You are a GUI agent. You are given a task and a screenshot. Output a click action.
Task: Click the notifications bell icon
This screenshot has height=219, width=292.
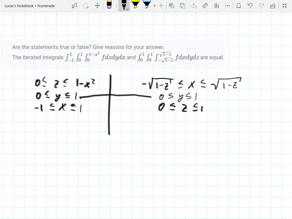239,6
